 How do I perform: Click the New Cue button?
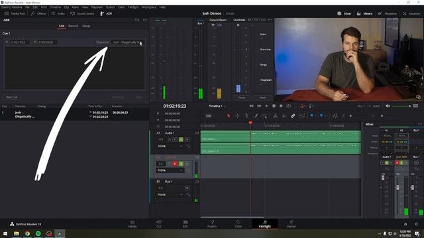(12, 97)
